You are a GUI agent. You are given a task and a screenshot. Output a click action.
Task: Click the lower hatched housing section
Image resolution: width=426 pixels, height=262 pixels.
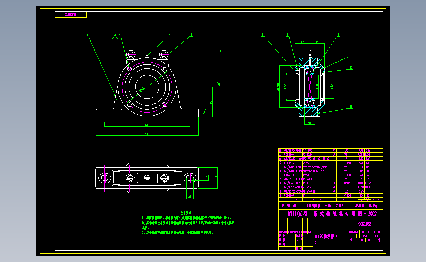click(x=310, y=112)
